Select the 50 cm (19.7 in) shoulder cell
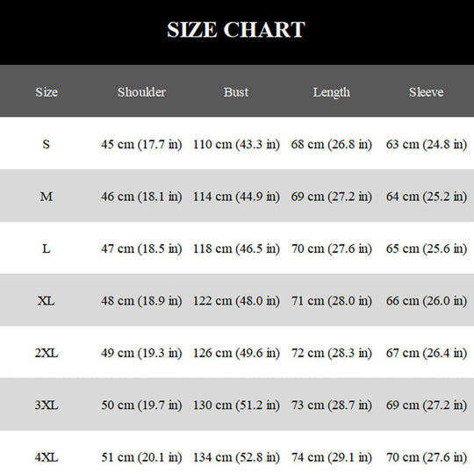The image size is (474, 474). pyautogui.click(x=141, y=406)
